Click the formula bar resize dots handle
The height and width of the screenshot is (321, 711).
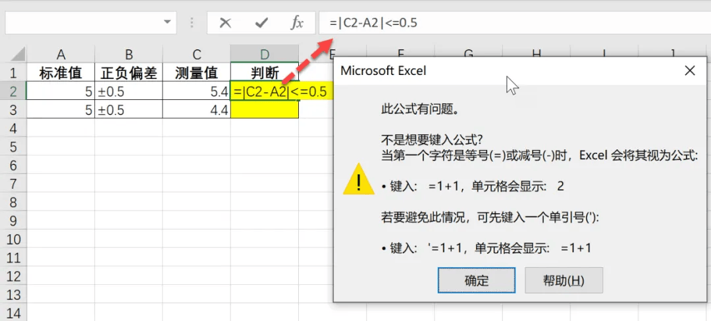192,22
